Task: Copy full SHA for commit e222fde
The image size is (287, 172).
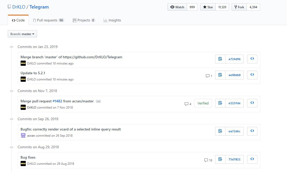Action: pos(220,103)
